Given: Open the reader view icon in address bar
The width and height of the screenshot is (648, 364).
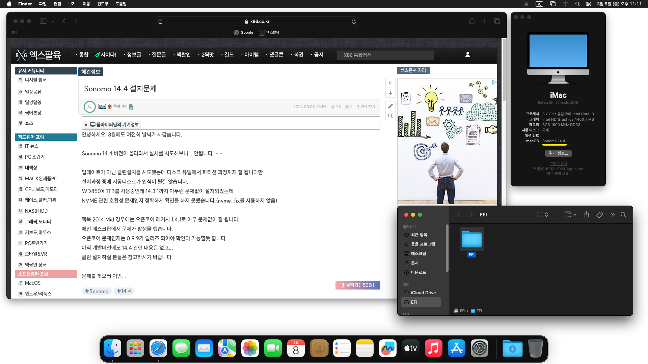Looking at the screenshot, I should (x=161, y=21).
